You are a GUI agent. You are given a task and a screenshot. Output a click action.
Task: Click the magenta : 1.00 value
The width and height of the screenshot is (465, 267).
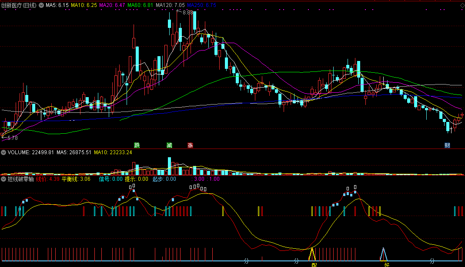point(213,179)
